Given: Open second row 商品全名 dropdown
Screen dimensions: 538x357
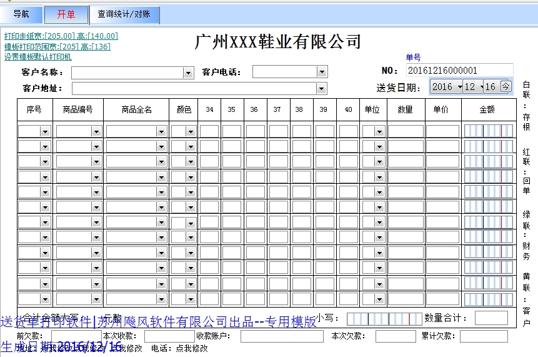Looking at the screenshot, I should (x=161, y=146).
